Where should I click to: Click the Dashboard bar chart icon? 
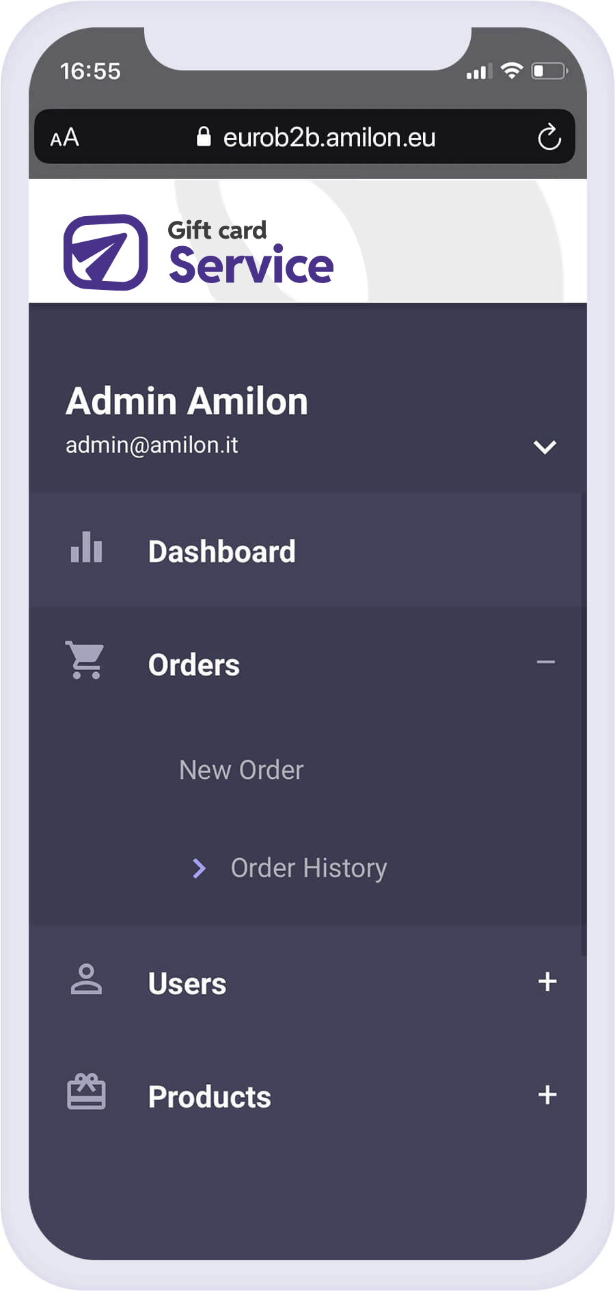click(86, 548)
